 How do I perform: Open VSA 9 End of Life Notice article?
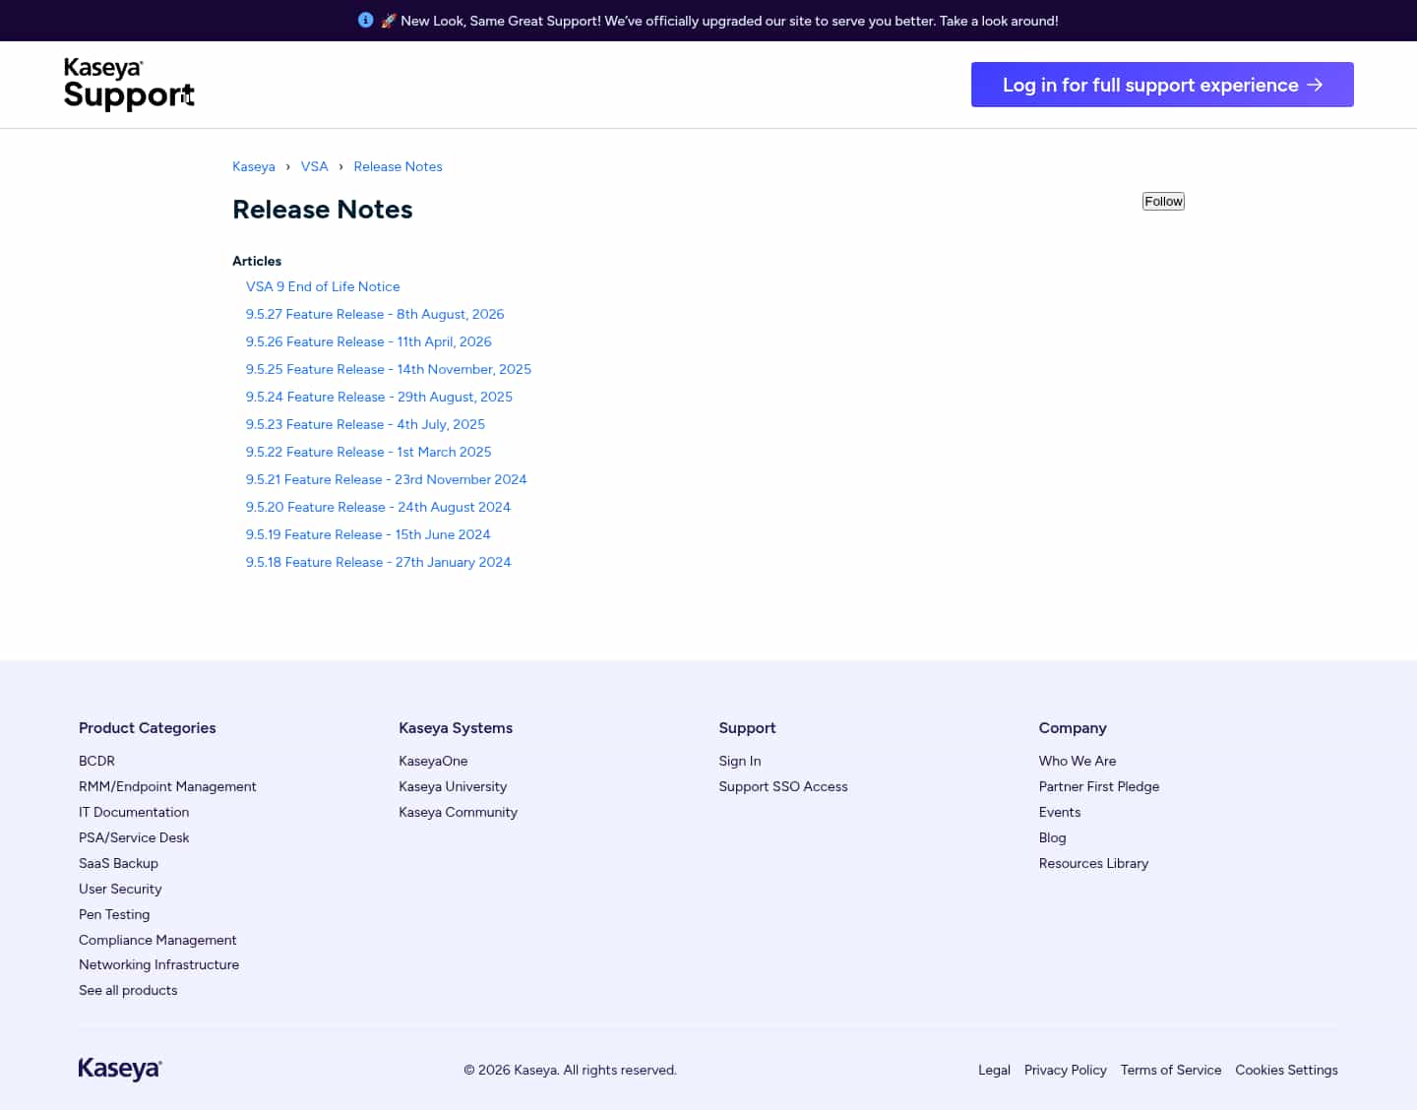pyautogui.click(x=323, y=286)
